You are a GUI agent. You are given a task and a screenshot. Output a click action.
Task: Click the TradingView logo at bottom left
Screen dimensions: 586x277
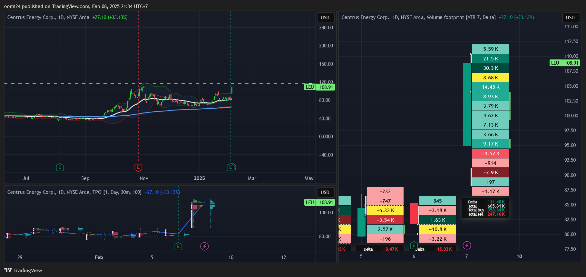pos(23,270)
